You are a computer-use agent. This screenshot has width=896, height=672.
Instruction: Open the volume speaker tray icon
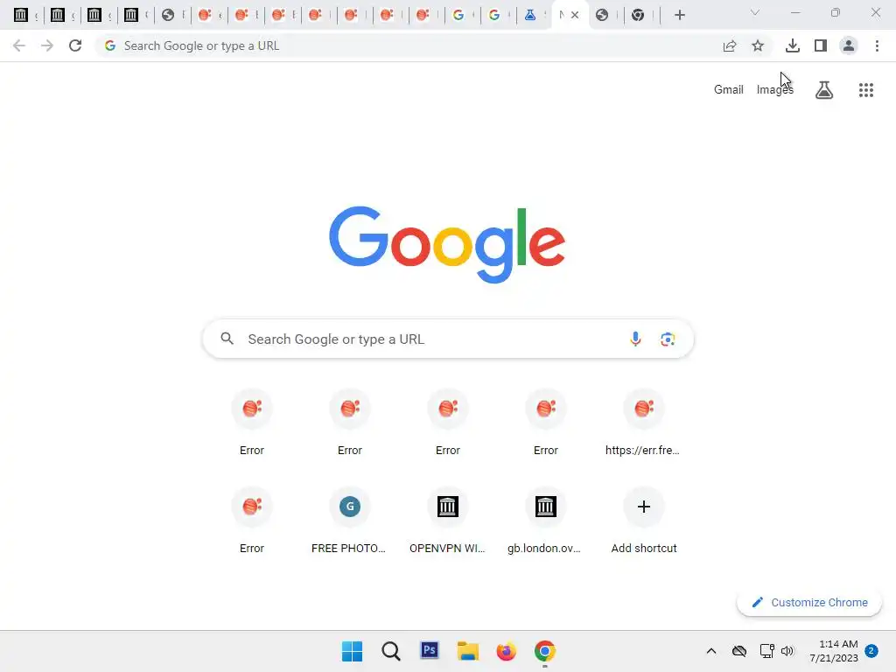pos(787,651)
